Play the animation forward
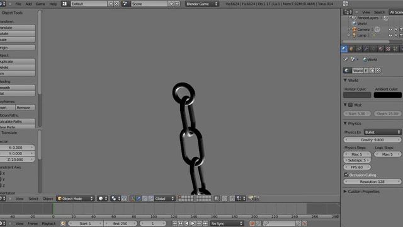 click(193, 223)
